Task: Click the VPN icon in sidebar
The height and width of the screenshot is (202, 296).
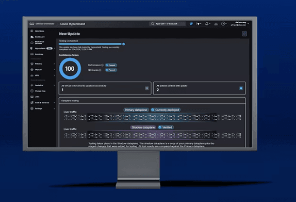Action: [x=32, y=75]
